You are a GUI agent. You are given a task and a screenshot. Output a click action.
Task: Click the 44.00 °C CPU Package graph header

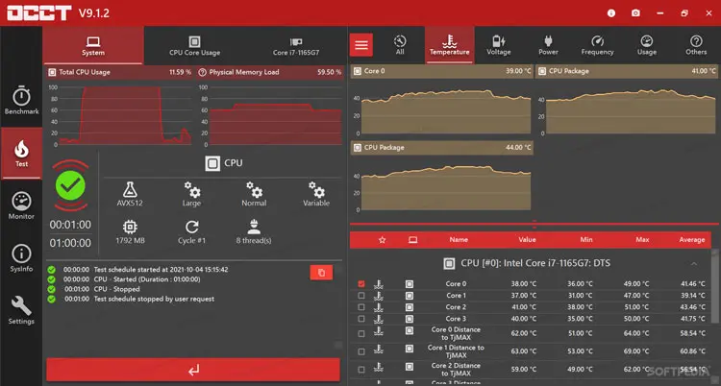(442, 148)
